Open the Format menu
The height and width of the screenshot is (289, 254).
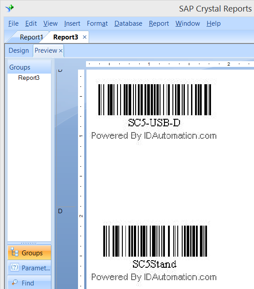98,23
